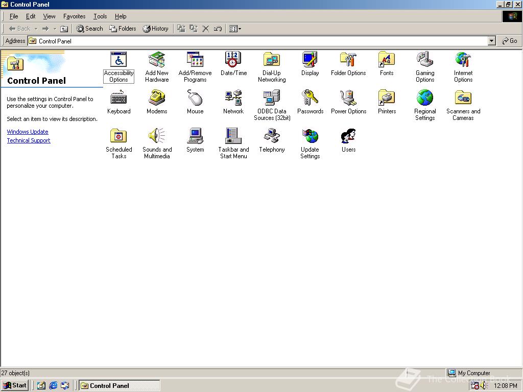523x392 pixels.
Task: Click the Undo toolbar icon
Action: (218, 29)
